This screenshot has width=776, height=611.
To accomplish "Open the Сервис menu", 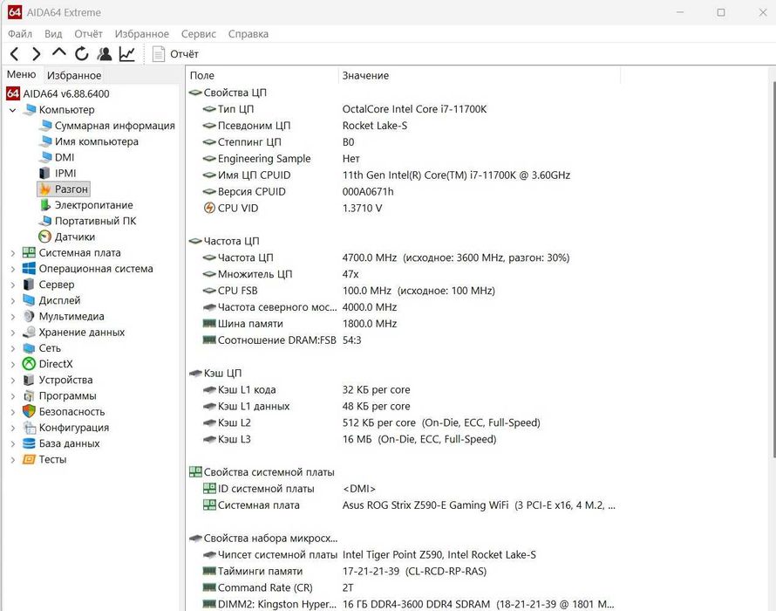I will (x=199, y=34).
